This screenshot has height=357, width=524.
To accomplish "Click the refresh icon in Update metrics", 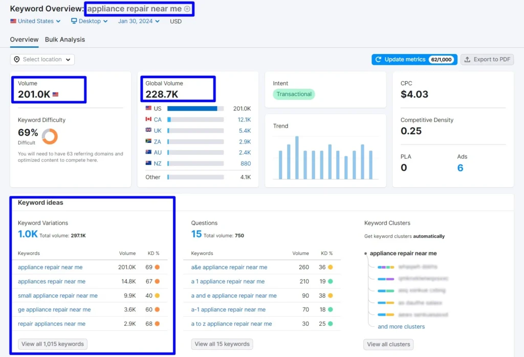I will click(378, 59).
